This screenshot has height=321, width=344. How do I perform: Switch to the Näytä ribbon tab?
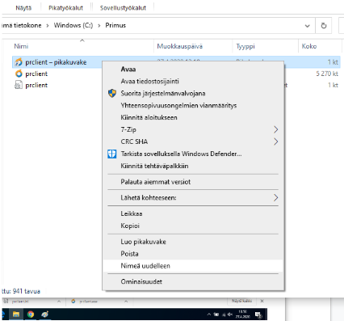pos(23,8)
